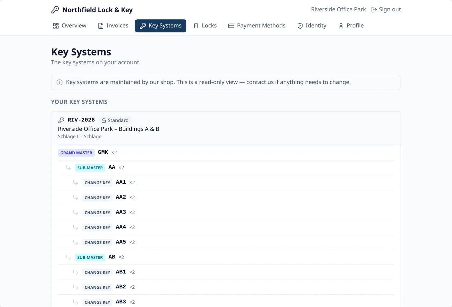Click the indent arrow beside change key AA4

tap(76, 227)
